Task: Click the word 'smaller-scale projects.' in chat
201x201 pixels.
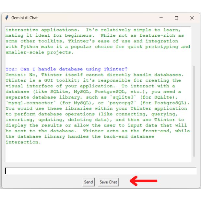Action: coord(40,52)
